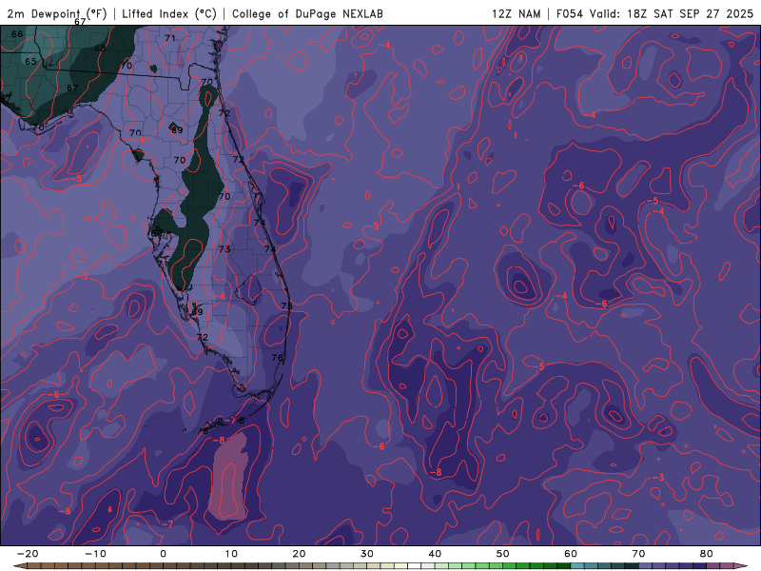
Task: Click the 76 dewpoint value near Miami
Action: click(277, 358)
